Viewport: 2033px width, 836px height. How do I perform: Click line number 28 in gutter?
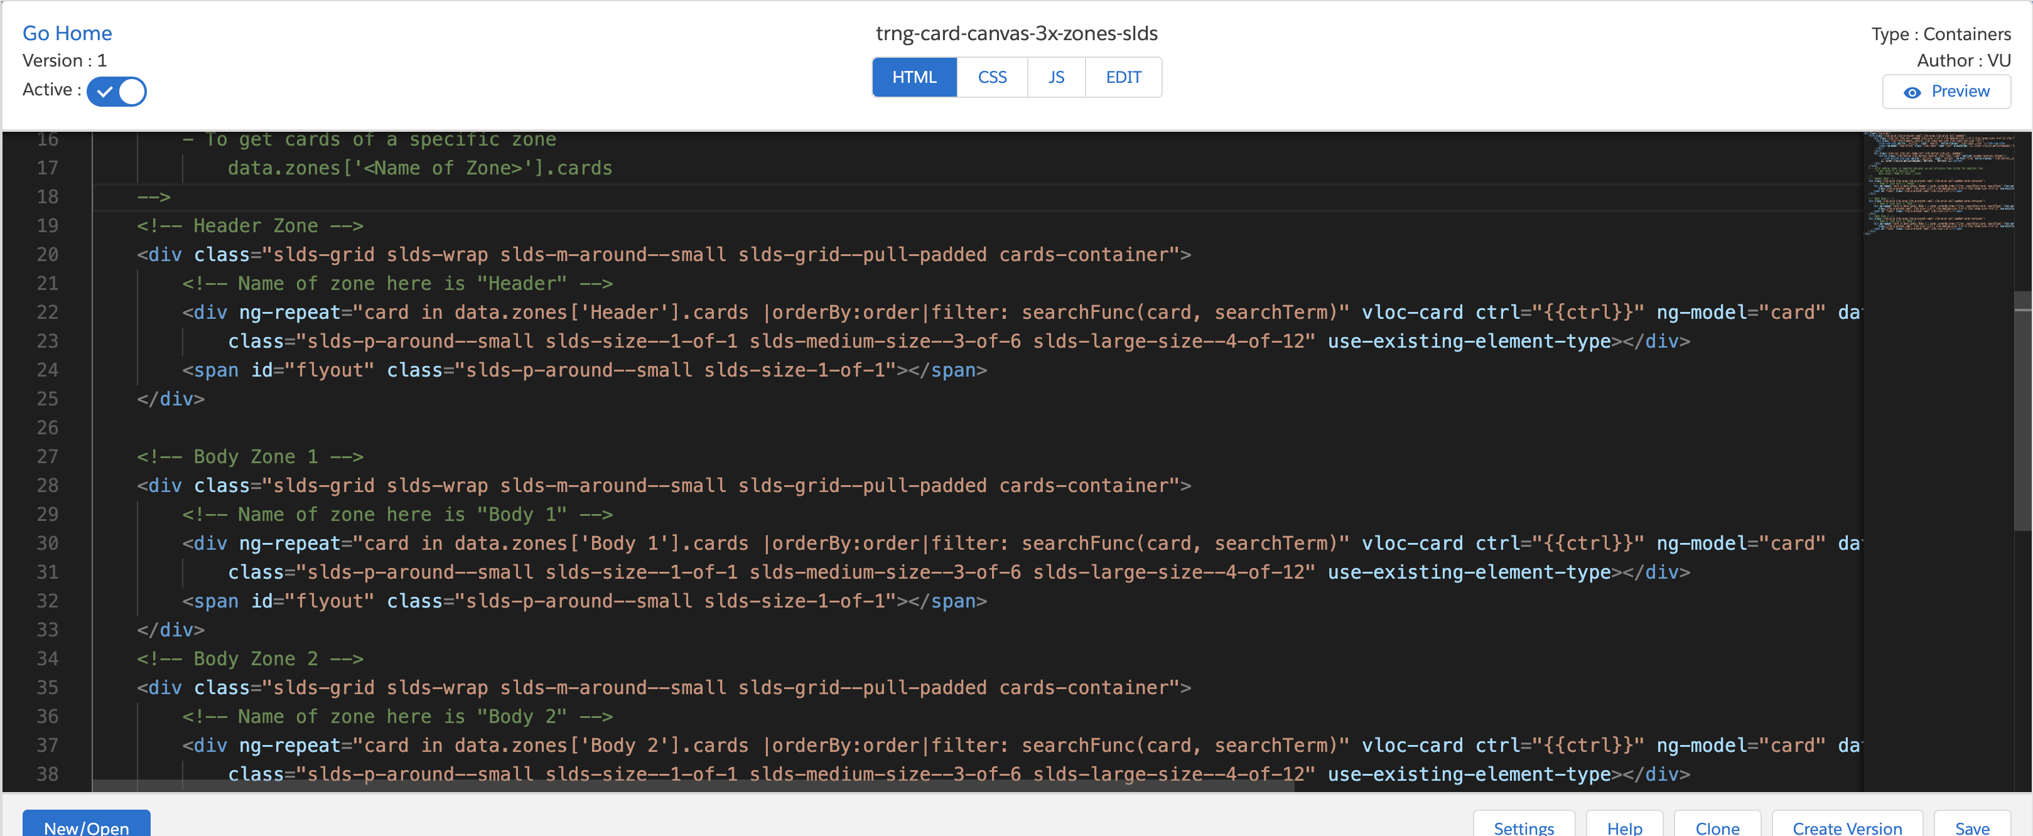coord(47,486)
